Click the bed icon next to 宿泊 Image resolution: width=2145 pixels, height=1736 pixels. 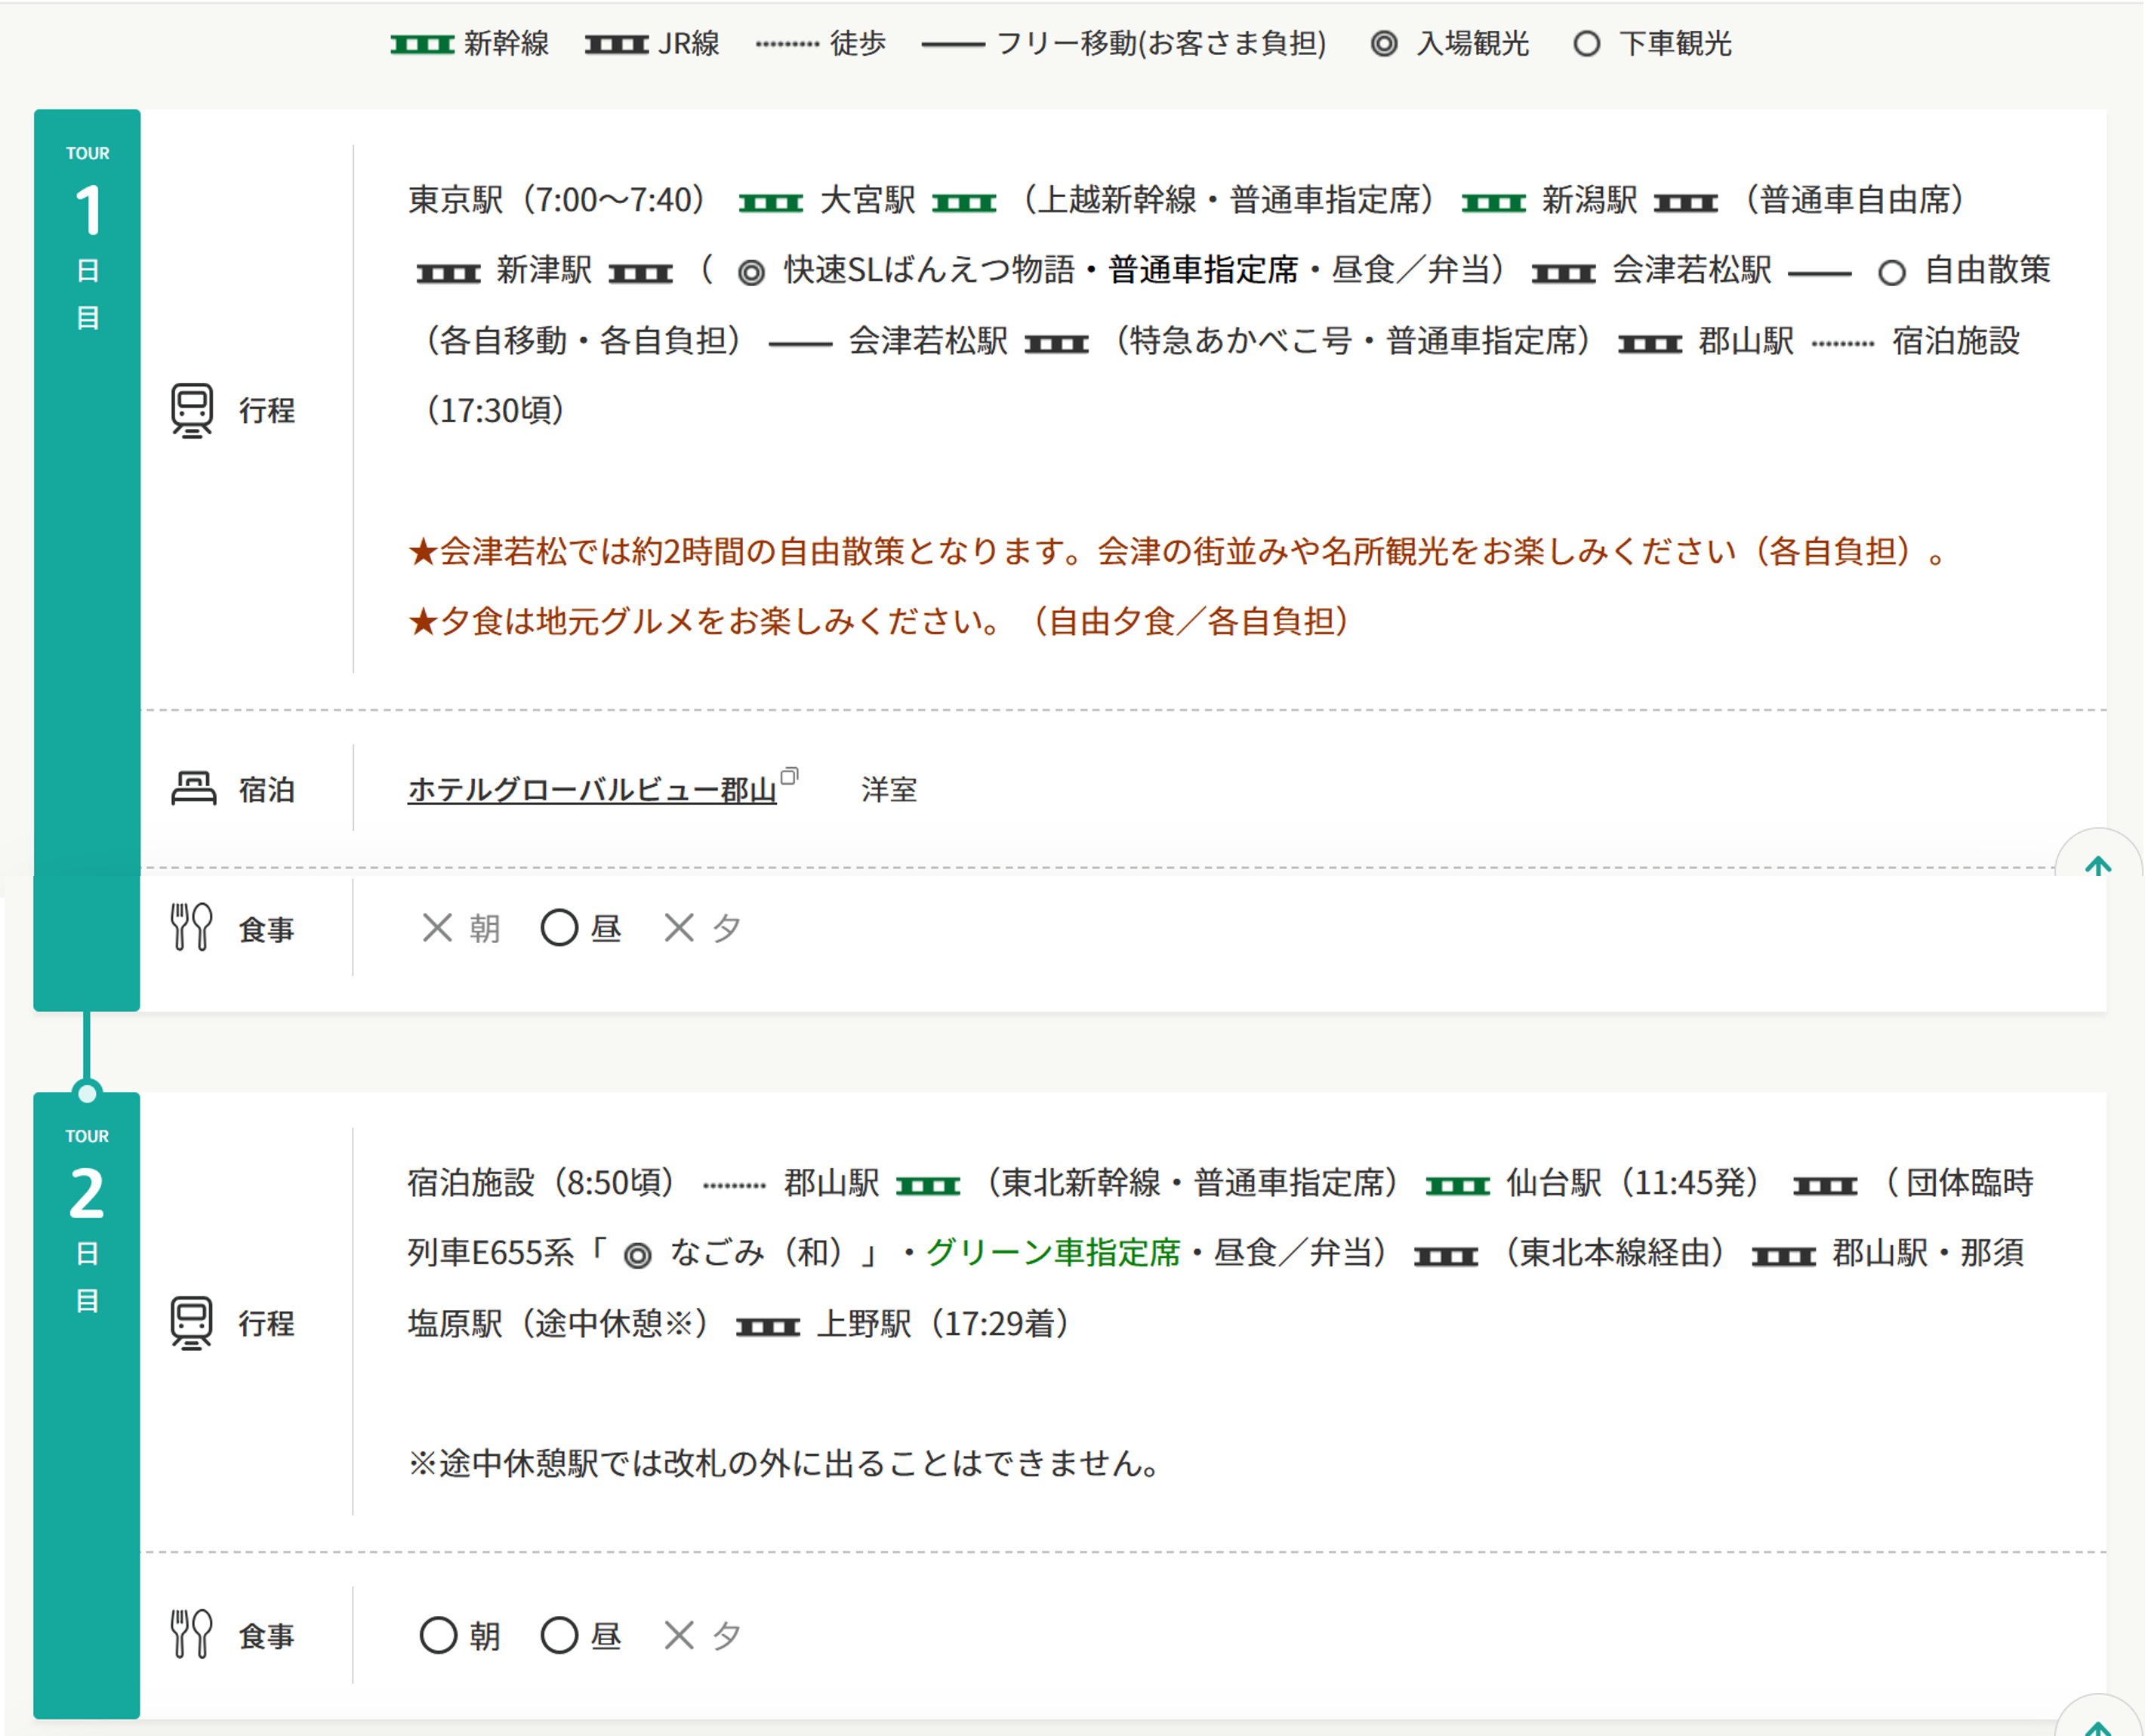point(193,789)
